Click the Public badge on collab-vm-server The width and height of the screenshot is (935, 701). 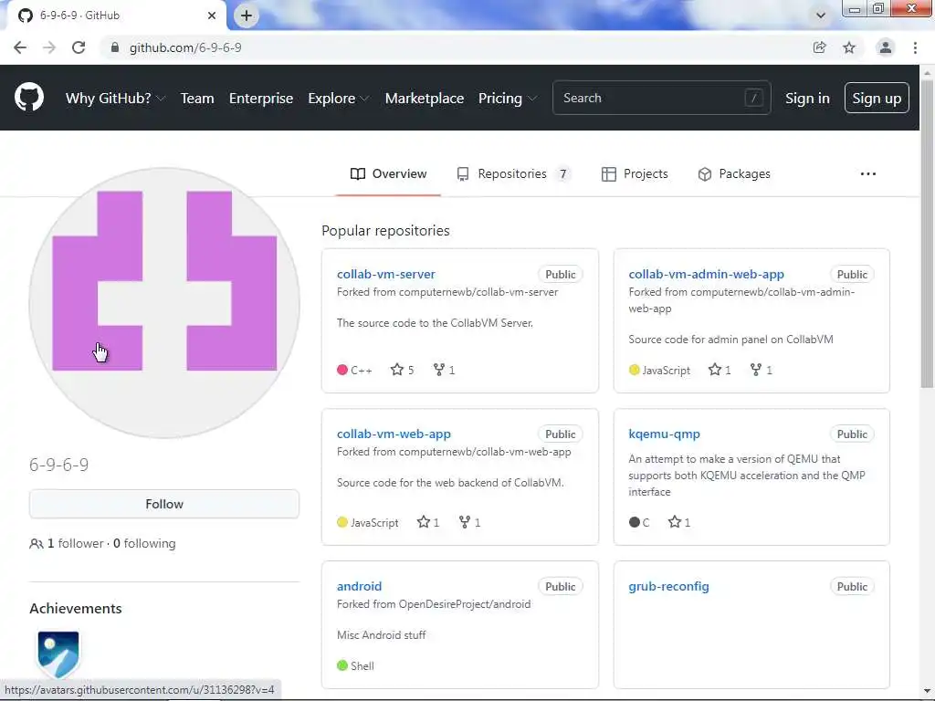[561, 274]
